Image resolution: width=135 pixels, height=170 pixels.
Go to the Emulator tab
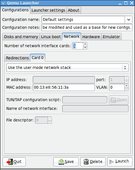coord(111,37)
